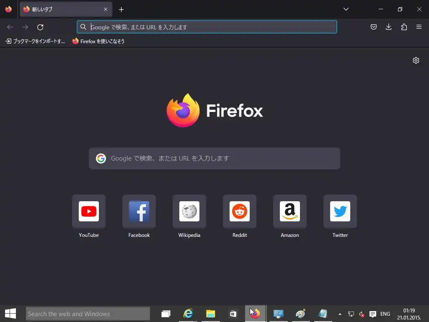Click the muted volume tray icon
Image resolution: width=429 pixels, height=322 pixels.
tap(362, 314)
